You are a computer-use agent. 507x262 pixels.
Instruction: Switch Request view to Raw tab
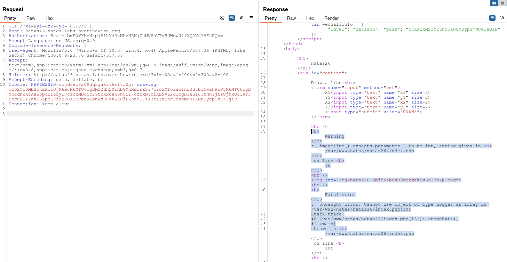click(31, 18)
